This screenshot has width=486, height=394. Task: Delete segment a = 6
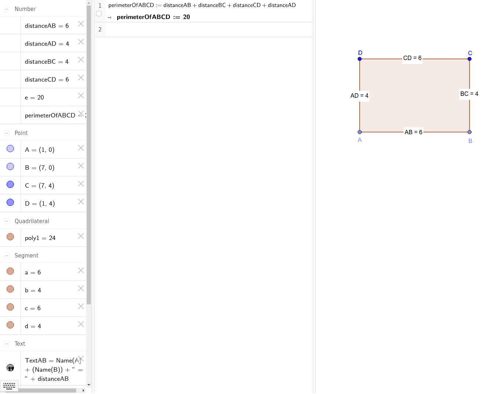[x=81, y=270]
